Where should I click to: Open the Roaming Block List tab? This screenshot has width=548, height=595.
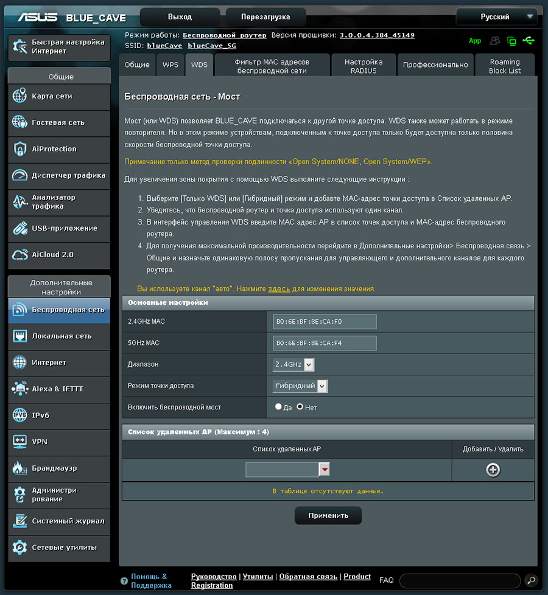pyautogui.click(x=505, y=65)
